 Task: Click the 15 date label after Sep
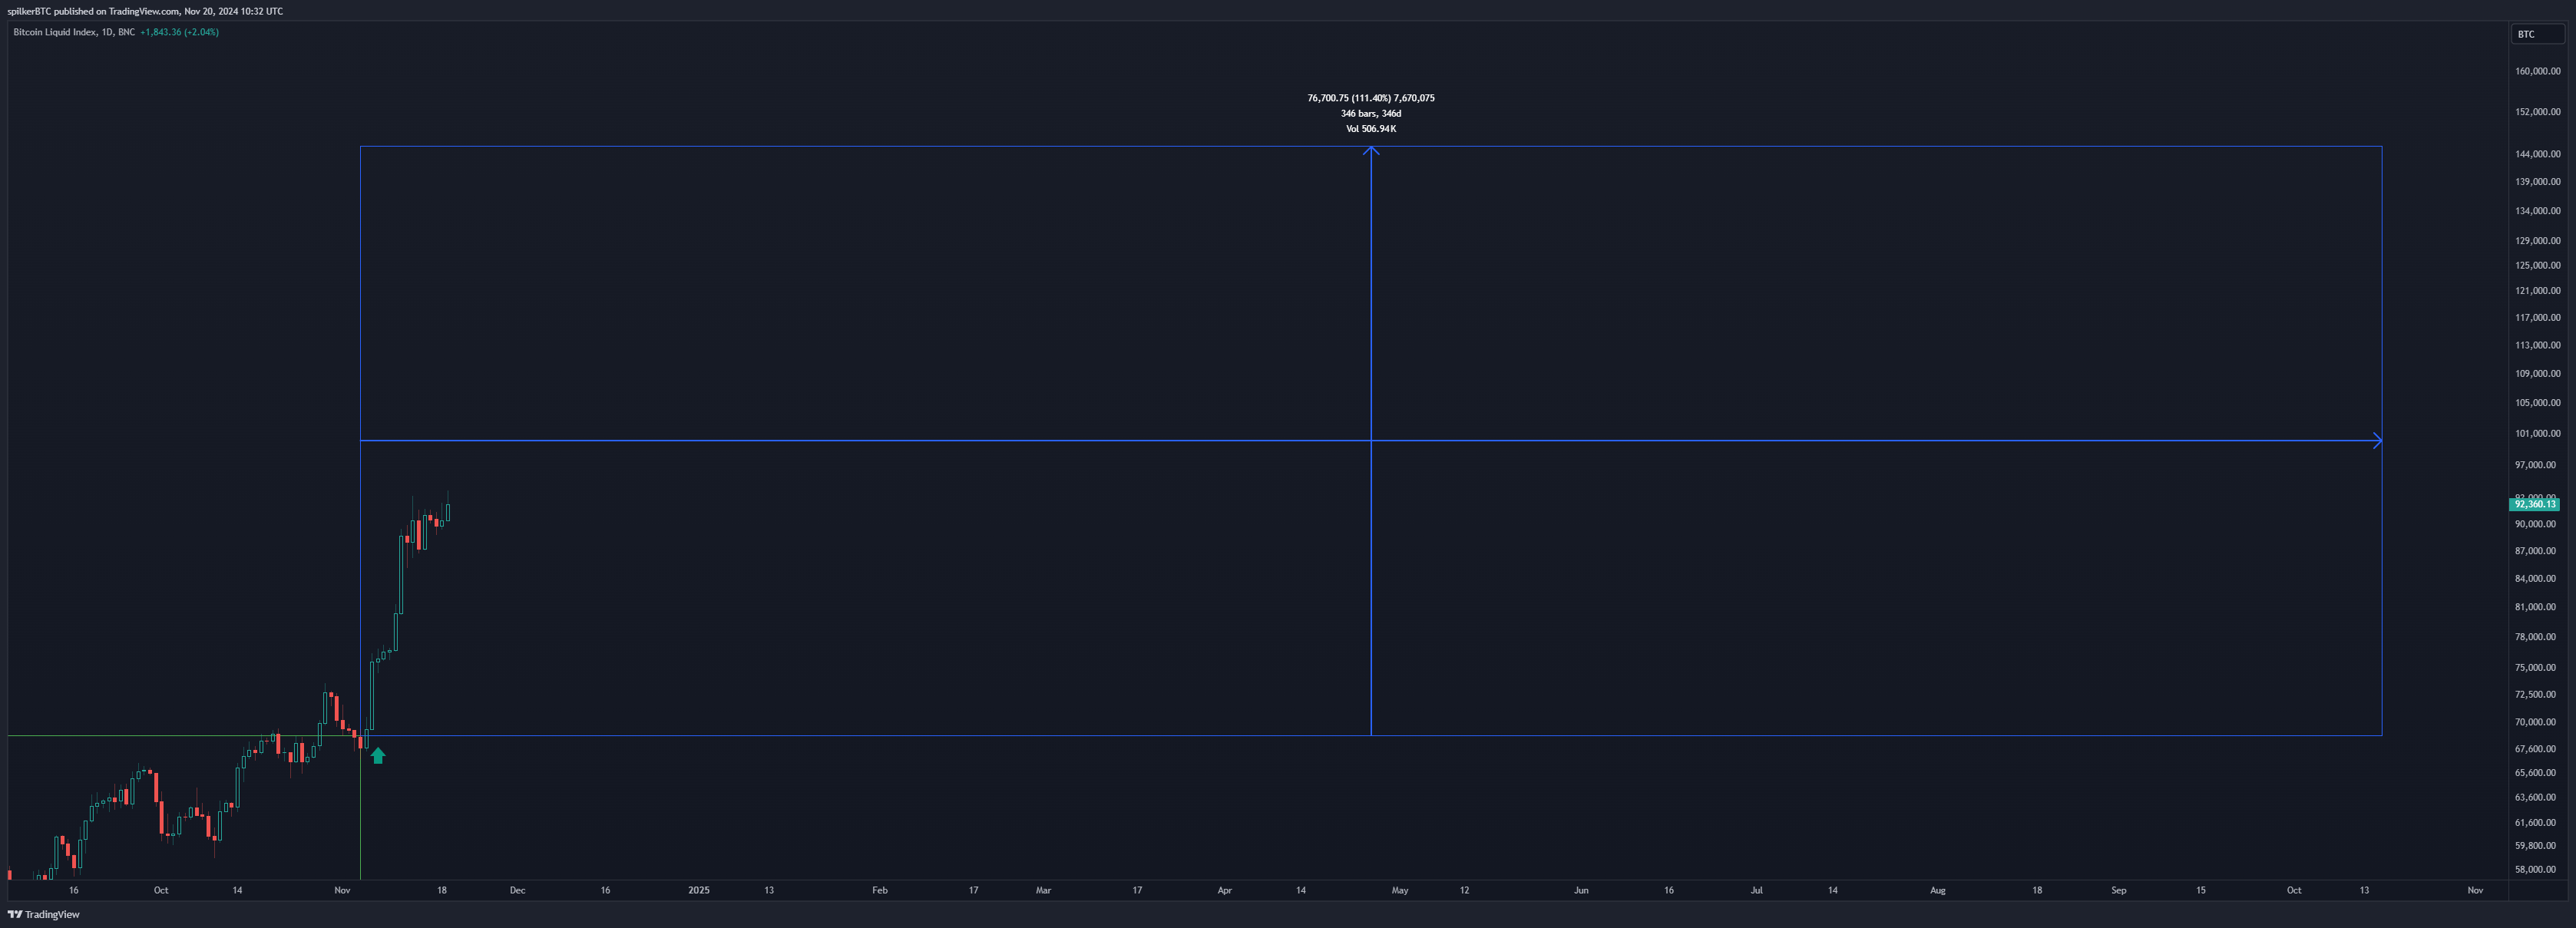pyautogui.click(x=2201, y=890)
